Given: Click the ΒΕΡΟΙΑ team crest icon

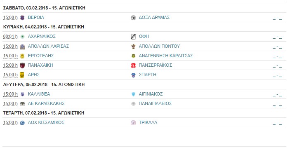Looking at the screenshot, I should (x=22, y=18).
